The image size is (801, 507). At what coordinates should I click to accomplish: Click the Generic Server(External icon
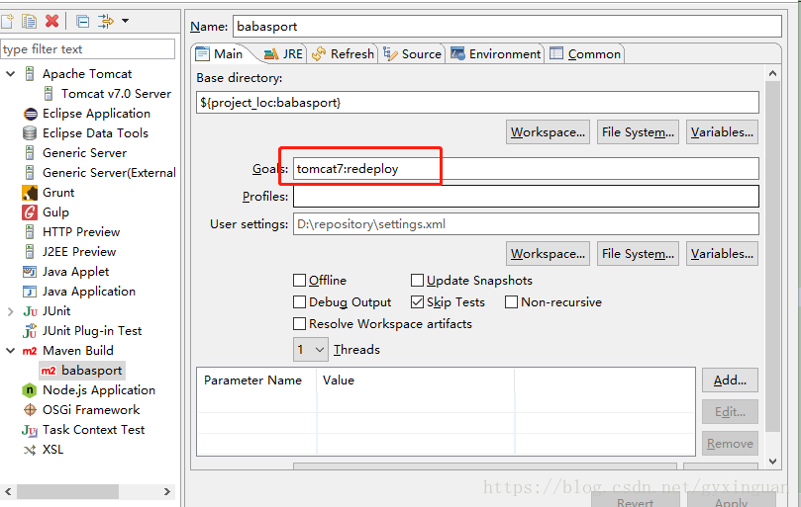30,173
